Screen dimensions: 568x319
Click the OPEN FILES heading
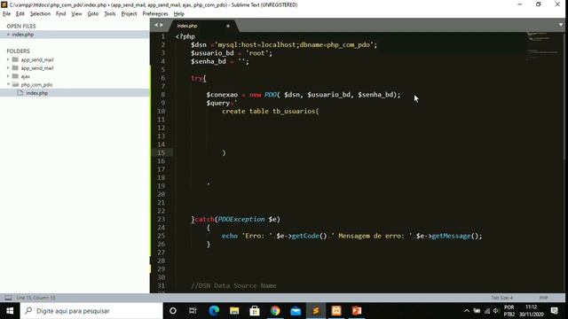pos(21,26)
